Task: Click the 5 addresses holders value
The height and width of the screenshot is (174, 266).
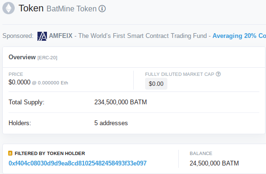Action: (x=111, y=123)
